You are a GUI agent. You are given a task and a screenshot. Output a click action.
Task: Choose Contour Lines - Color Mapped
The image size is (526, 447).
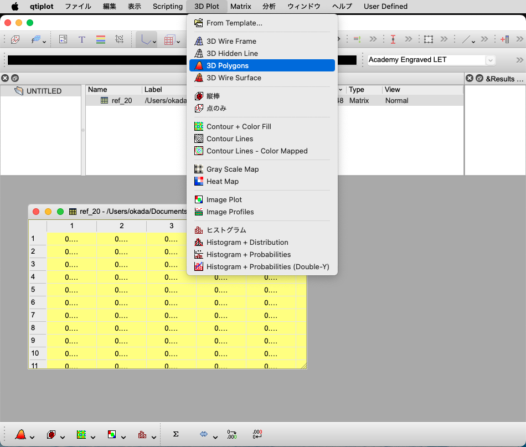[262, 151]
